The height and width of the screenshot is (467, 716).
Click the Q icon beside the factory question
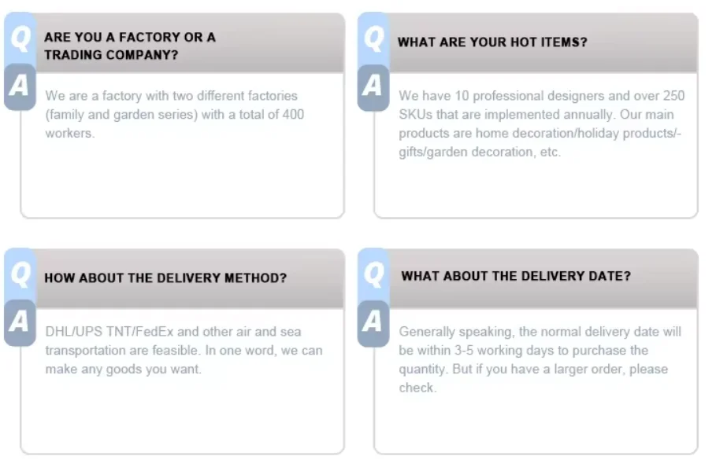pos(19,39)
